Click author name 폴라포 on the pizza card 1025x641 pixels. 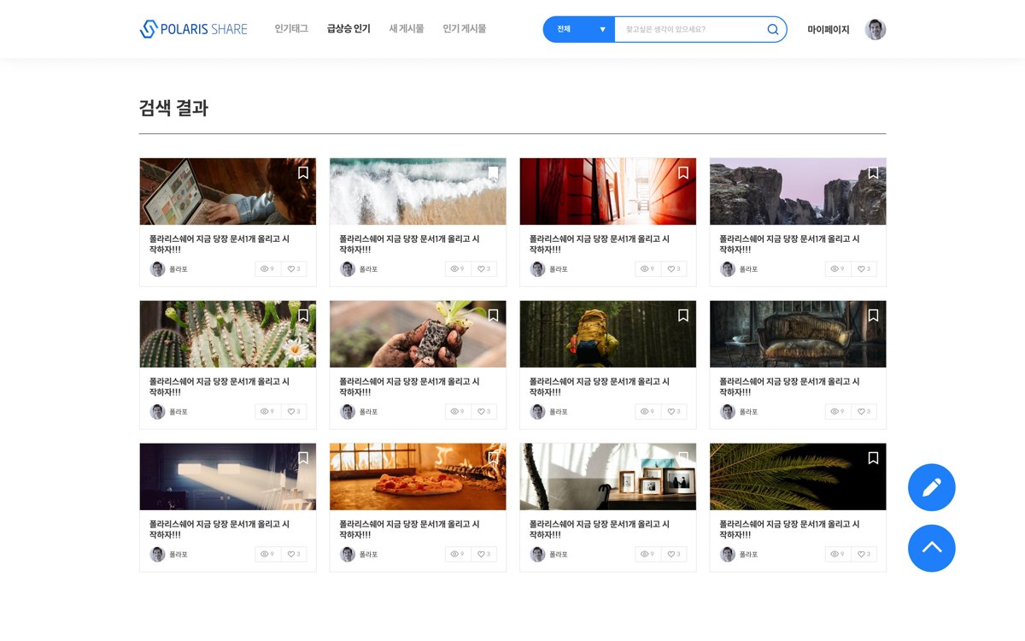(x=368, y=555)
